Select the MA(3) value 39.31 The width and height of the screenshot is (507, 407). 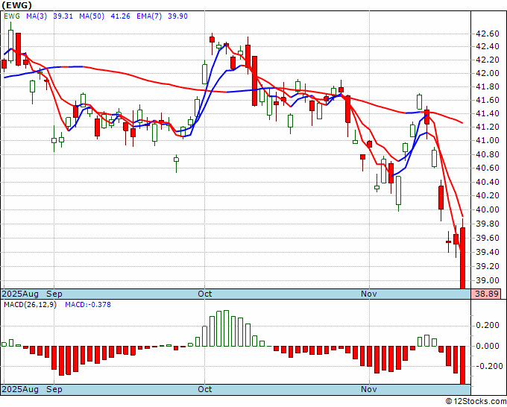click(63, 16)
